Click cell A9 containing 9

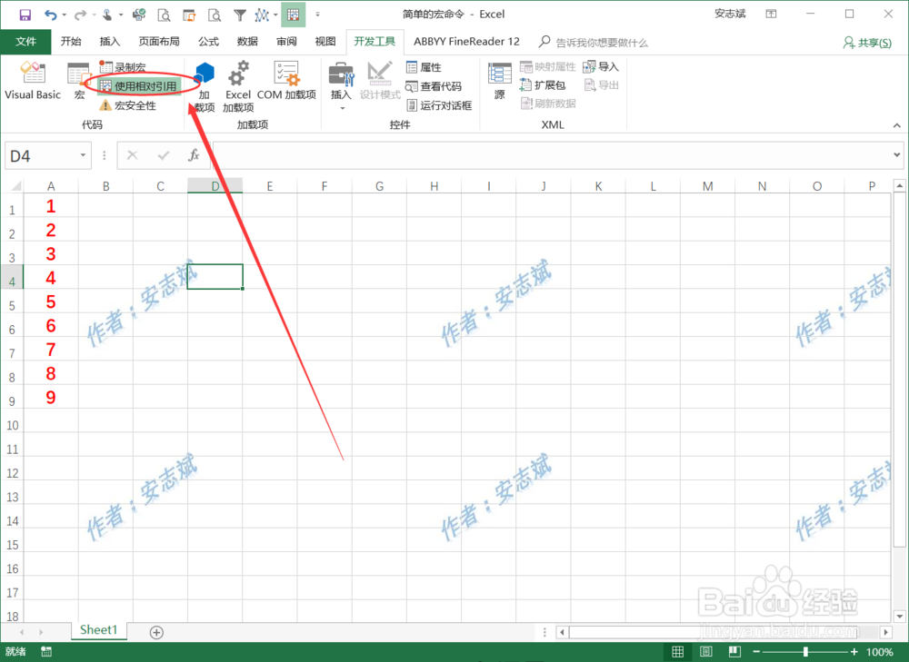click(x=51, y=398)
